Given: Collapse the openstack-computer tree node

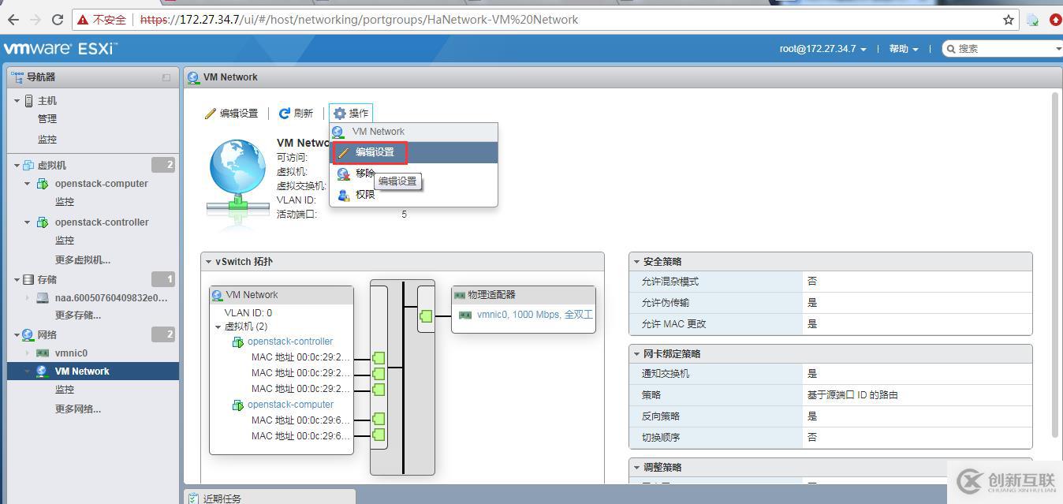Looking at the screenshot, I should tap(28, 184).
